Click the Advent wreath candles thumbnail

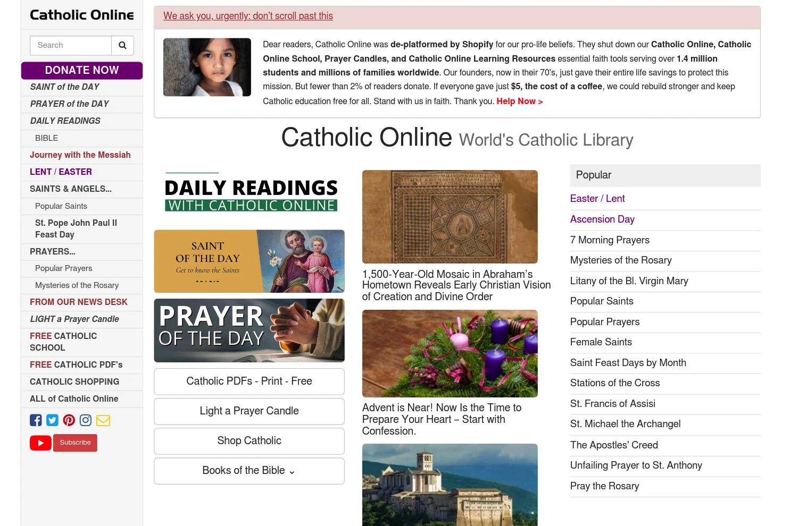pyautogui.click(x=450, y=353)
